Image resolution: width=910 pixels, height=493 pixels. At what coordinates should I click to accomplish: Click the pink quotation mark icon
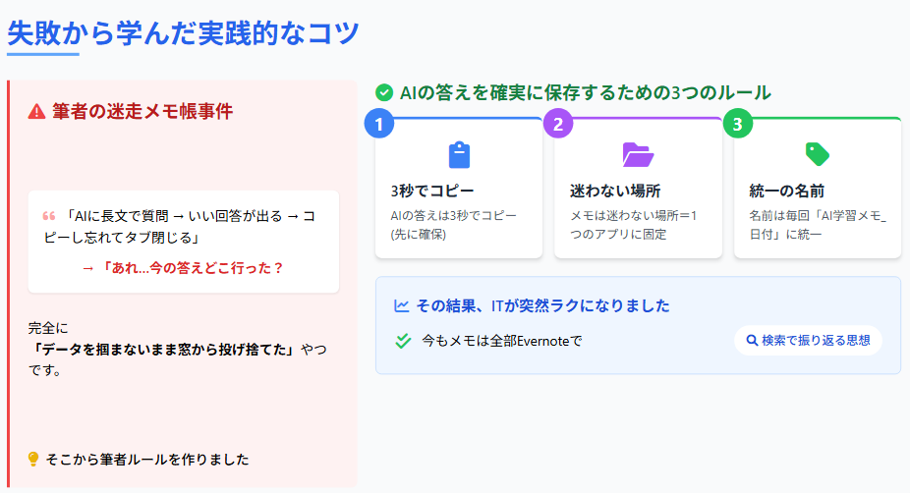(x=48, y=217)
